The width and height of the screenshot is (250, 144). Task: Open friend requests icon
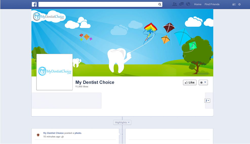tap(175, 4)
